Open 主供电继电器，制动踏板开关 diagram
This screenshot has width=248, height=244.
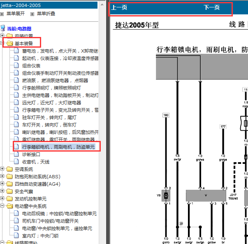point(60,95)
